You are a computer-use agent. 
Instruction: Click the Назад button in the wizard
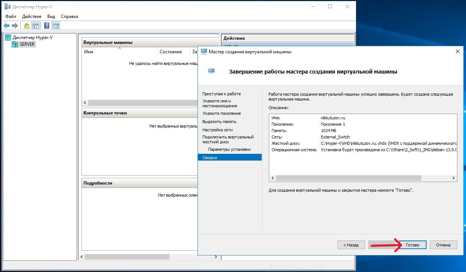(351, 245)
